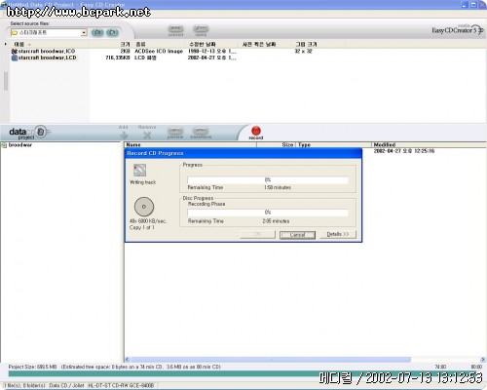Click the project size capacity bar
487x390 pixels.
click(245, 374)
